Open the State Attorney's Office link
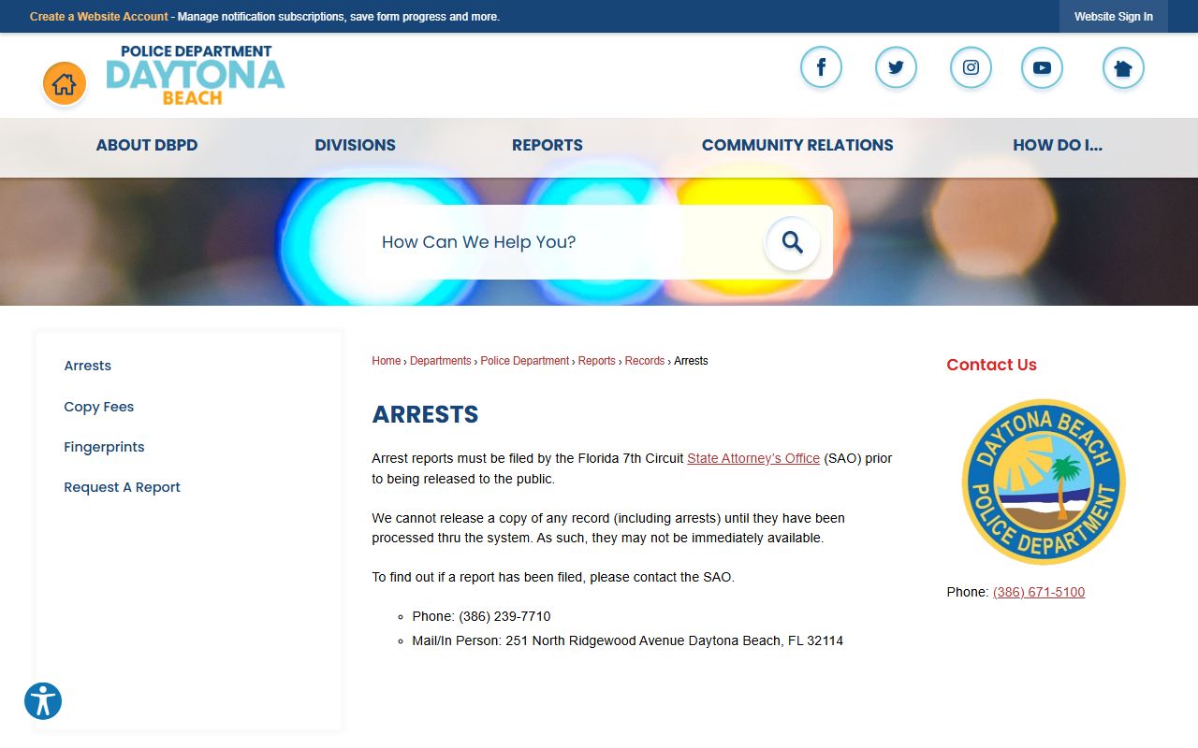This screenshot has height=748, width=1198. click(753, 458)
